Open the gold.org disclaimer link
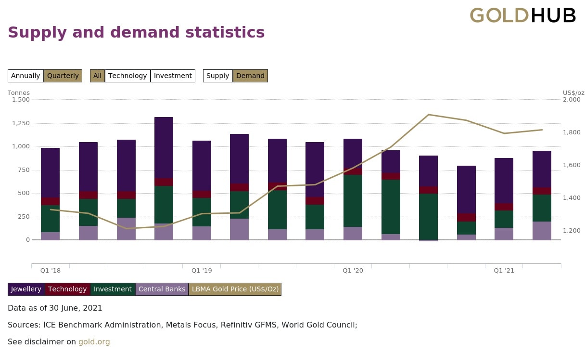The image size is (585, 354). pos(94,341)
